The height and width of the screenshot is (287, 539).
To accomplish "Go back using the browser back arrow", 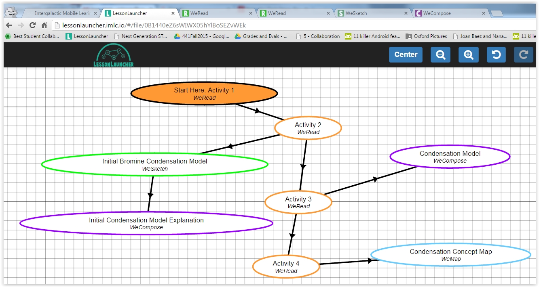I will 9,25.
